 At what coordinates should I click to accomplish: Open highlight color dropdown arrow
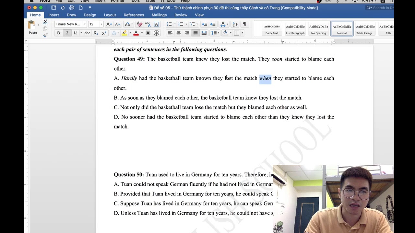130,33
